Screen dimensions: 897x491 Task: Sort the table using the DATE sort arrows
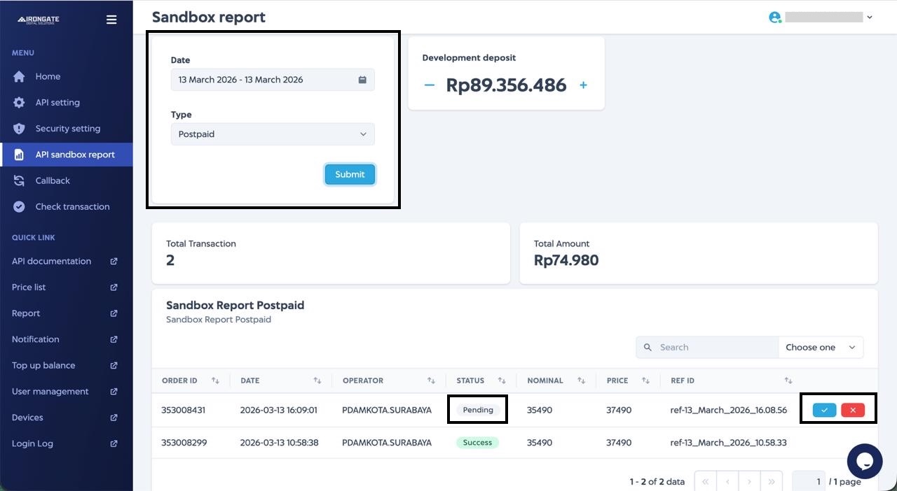pyautogui.click(x=317, y=380)
